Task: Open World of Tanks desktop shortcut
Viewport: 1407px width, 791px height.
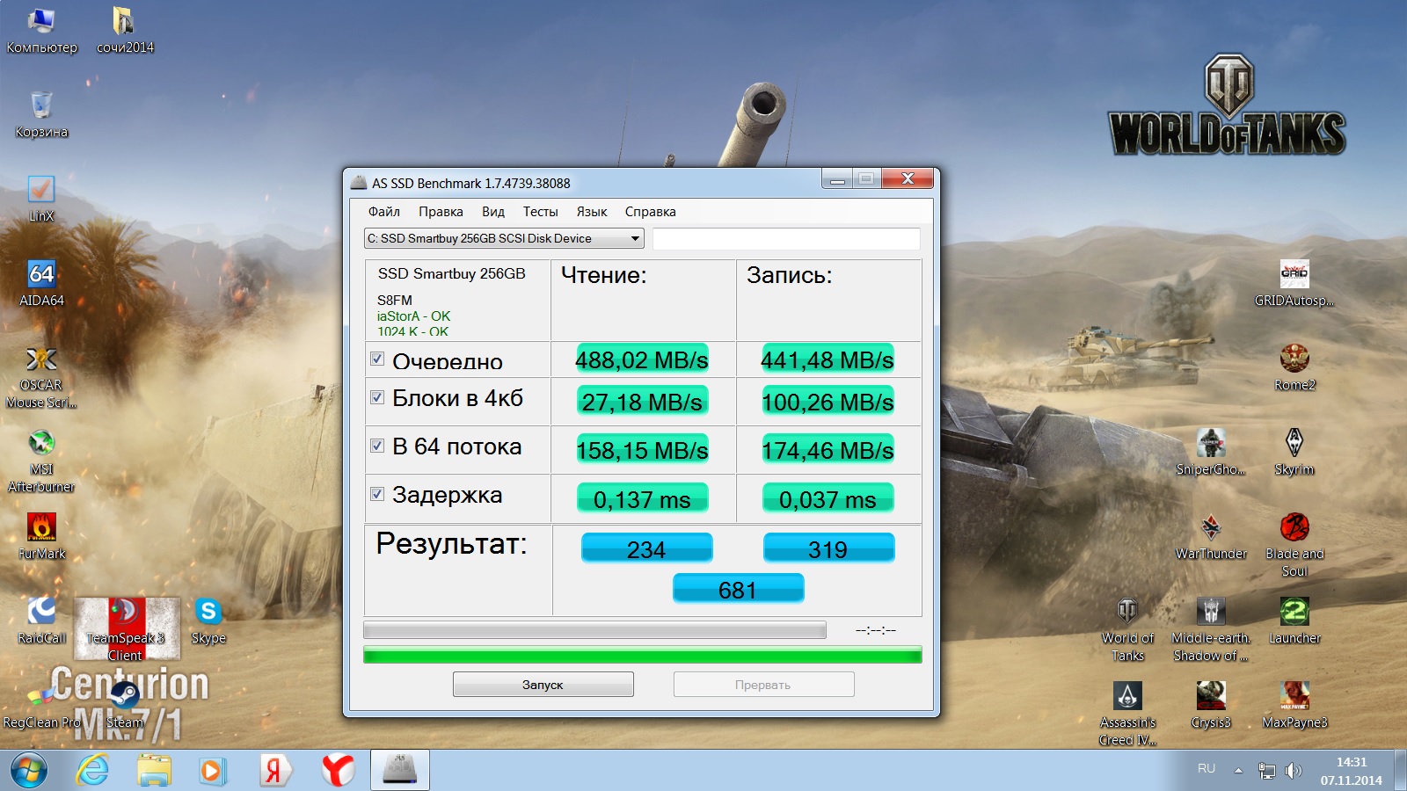Action: pyautogui.click(x=1127, y=630)
